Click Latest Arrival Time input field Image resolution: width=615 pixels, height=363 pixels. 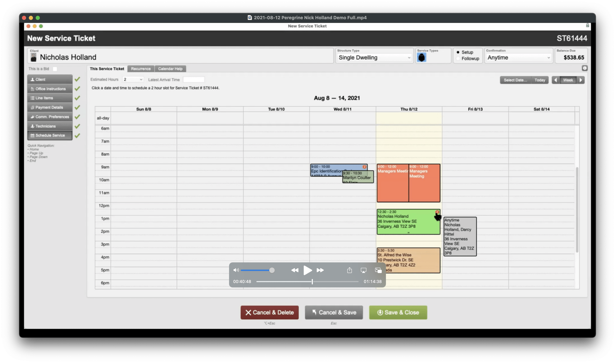(x=193, y=79)
